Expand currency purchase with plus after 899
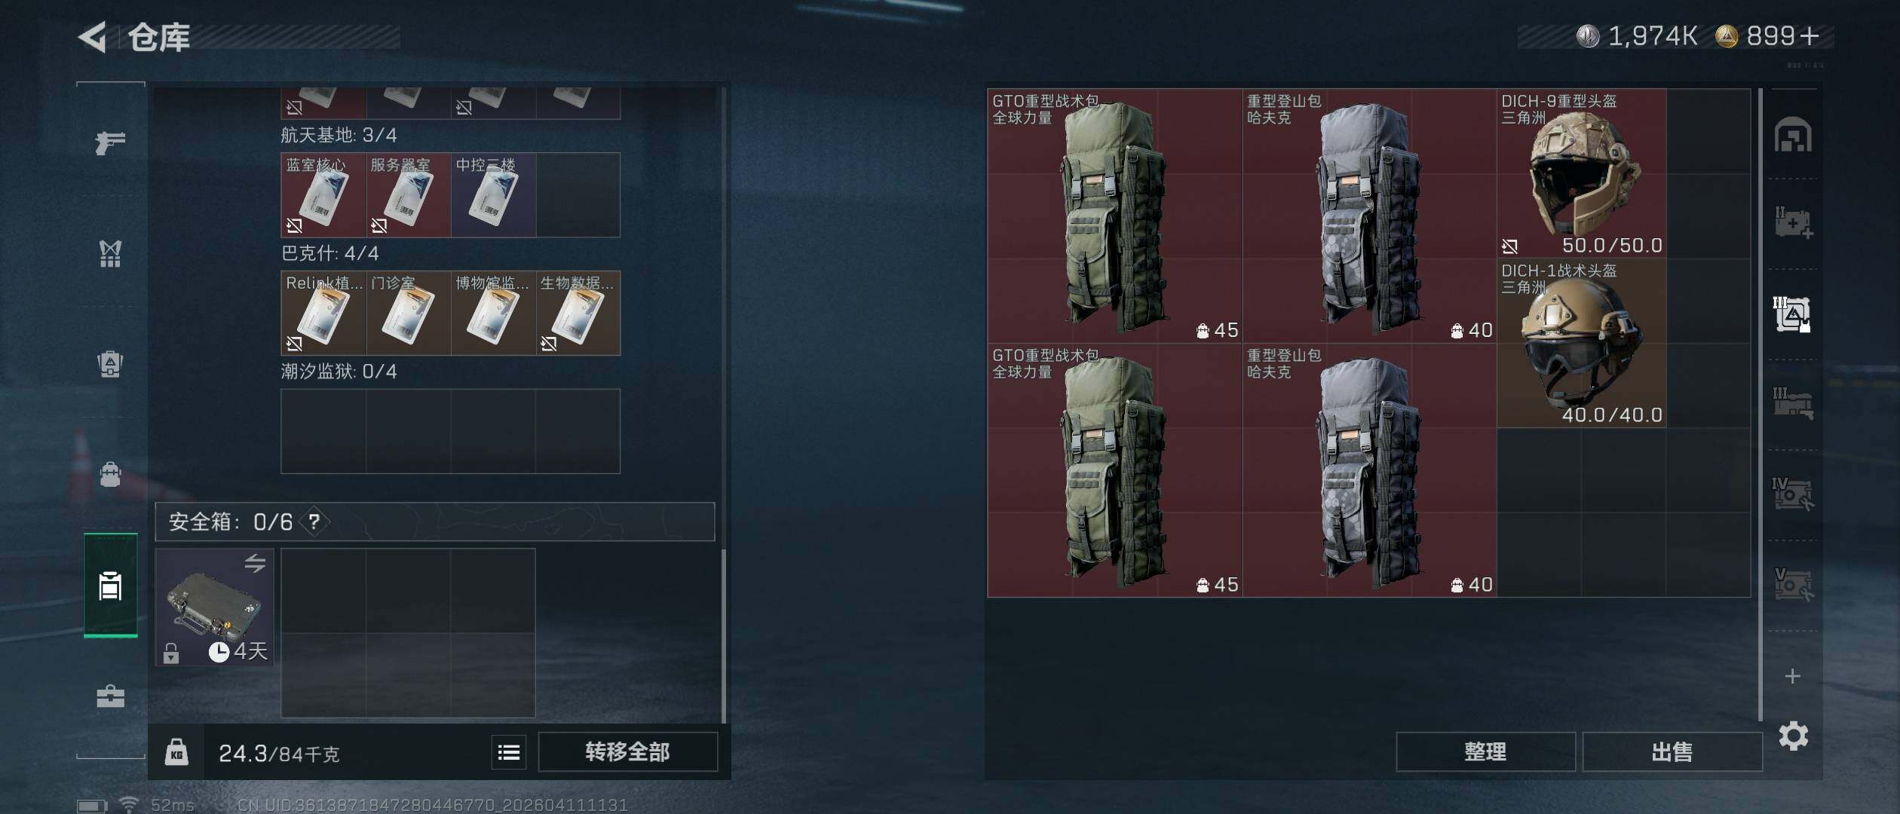Image resolution: width=1900 pixels, height=814 pixels. (1810, 35)
